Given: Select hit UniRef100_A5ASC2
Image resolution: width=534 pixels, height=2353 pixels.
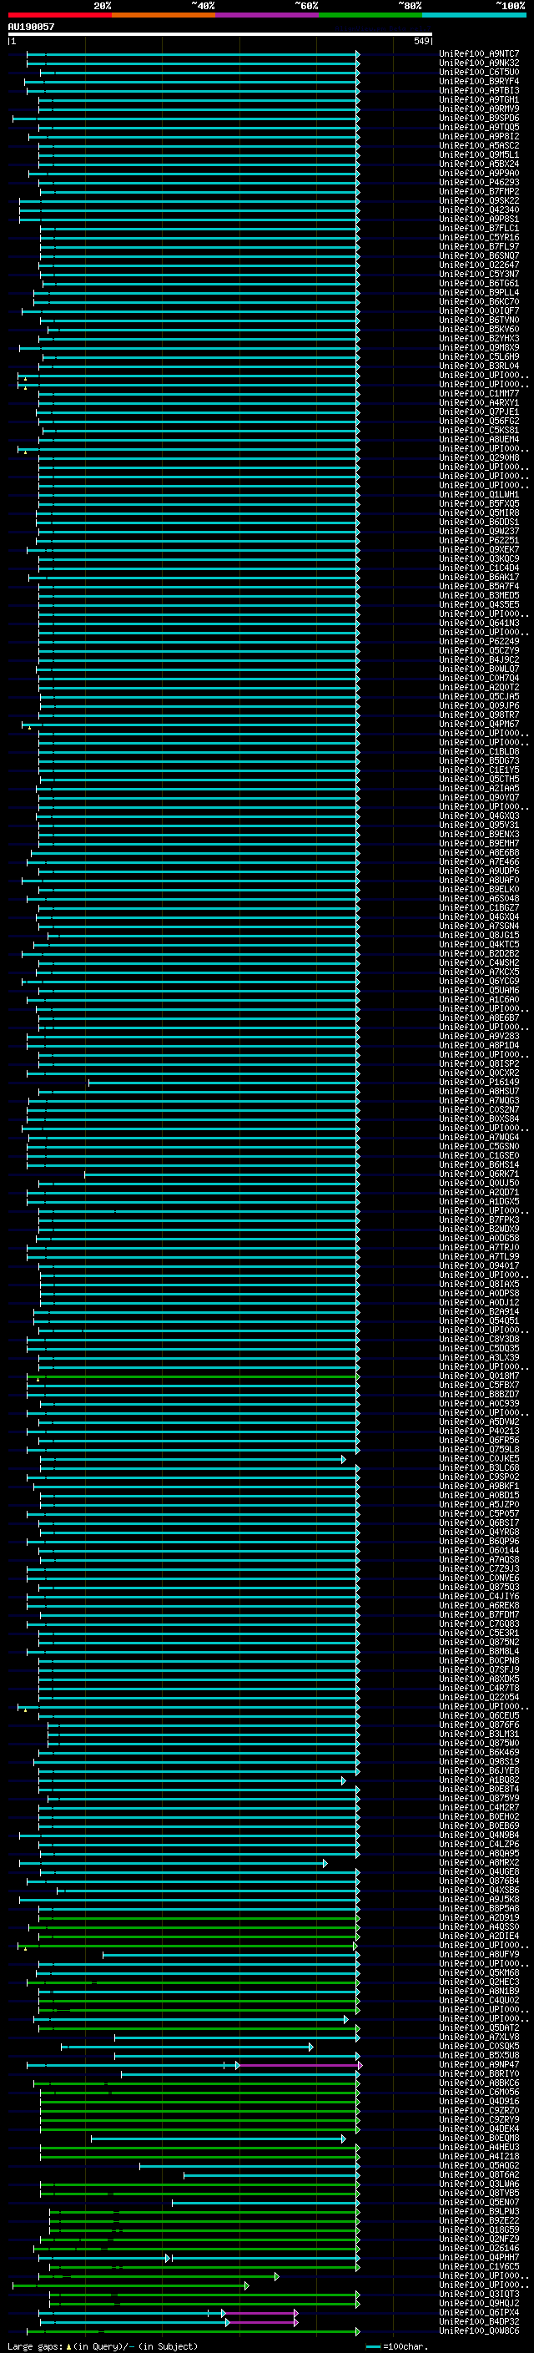Looking at the screenshot, I should coord(479,145).
